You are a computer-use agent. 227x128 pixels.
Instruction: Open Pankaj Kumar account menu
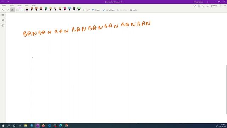tap(198, 2)
